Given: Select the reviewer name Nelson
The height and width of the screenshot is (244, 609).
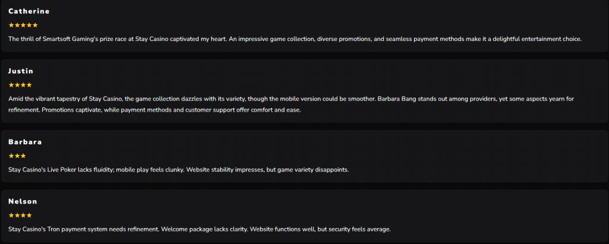Looking at the screenshot, I should point(23,201).
